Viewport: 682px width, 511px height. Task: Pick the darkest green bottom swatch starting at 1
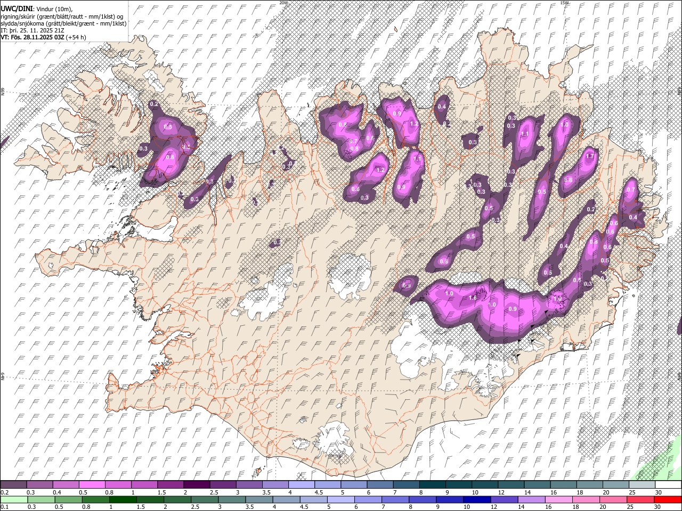[123, 500]
